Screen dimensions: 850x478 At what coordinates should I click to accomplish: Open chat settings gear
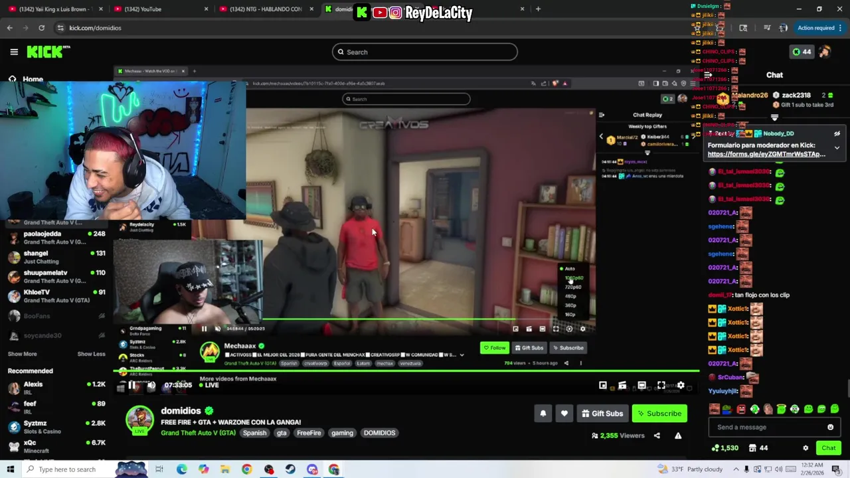pos(806,448)
